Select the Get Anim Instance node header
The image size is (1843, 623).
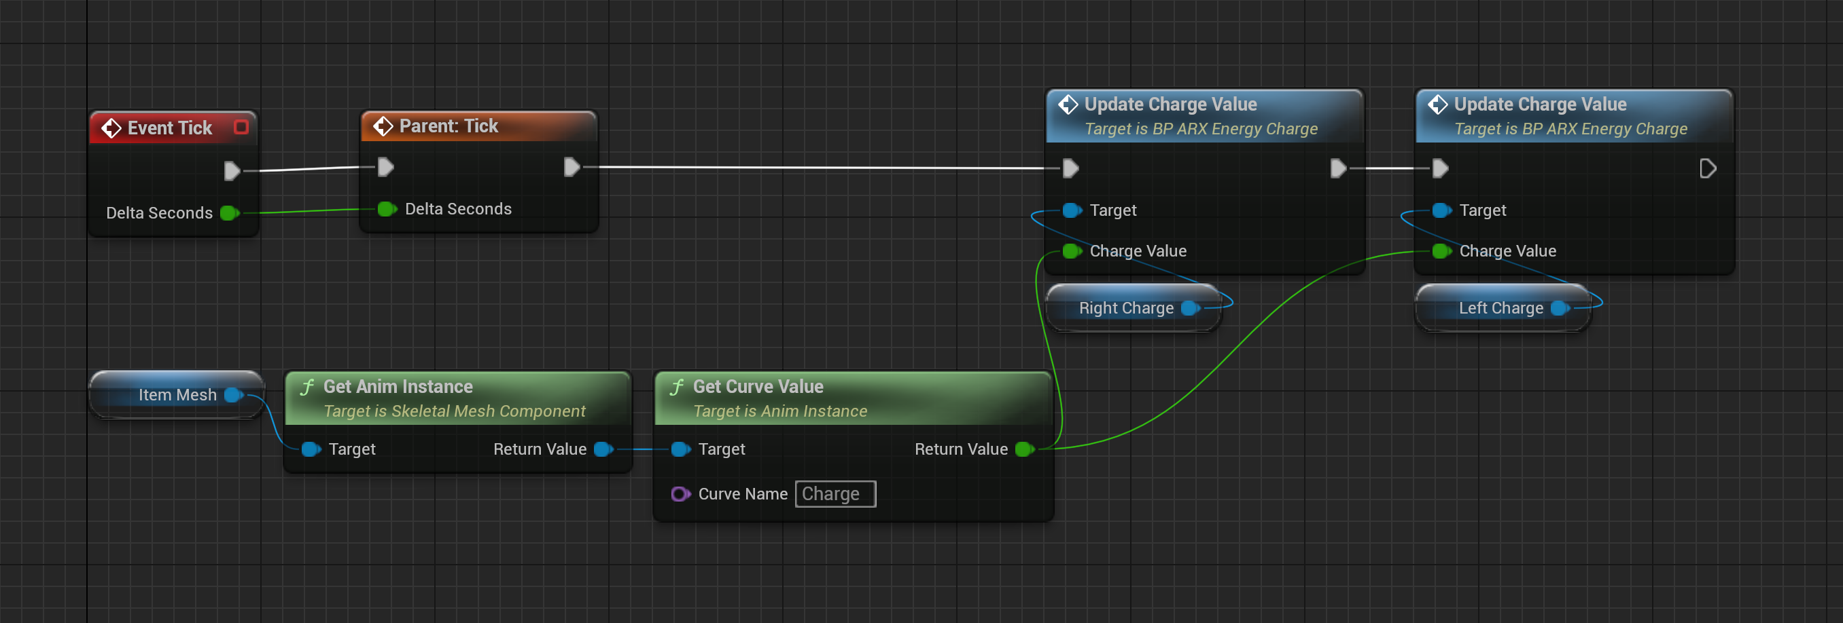pos(458,398)
